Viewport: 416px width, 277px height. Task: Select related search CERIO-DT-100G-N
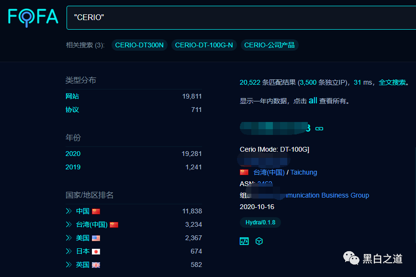[x=204, y=45]
